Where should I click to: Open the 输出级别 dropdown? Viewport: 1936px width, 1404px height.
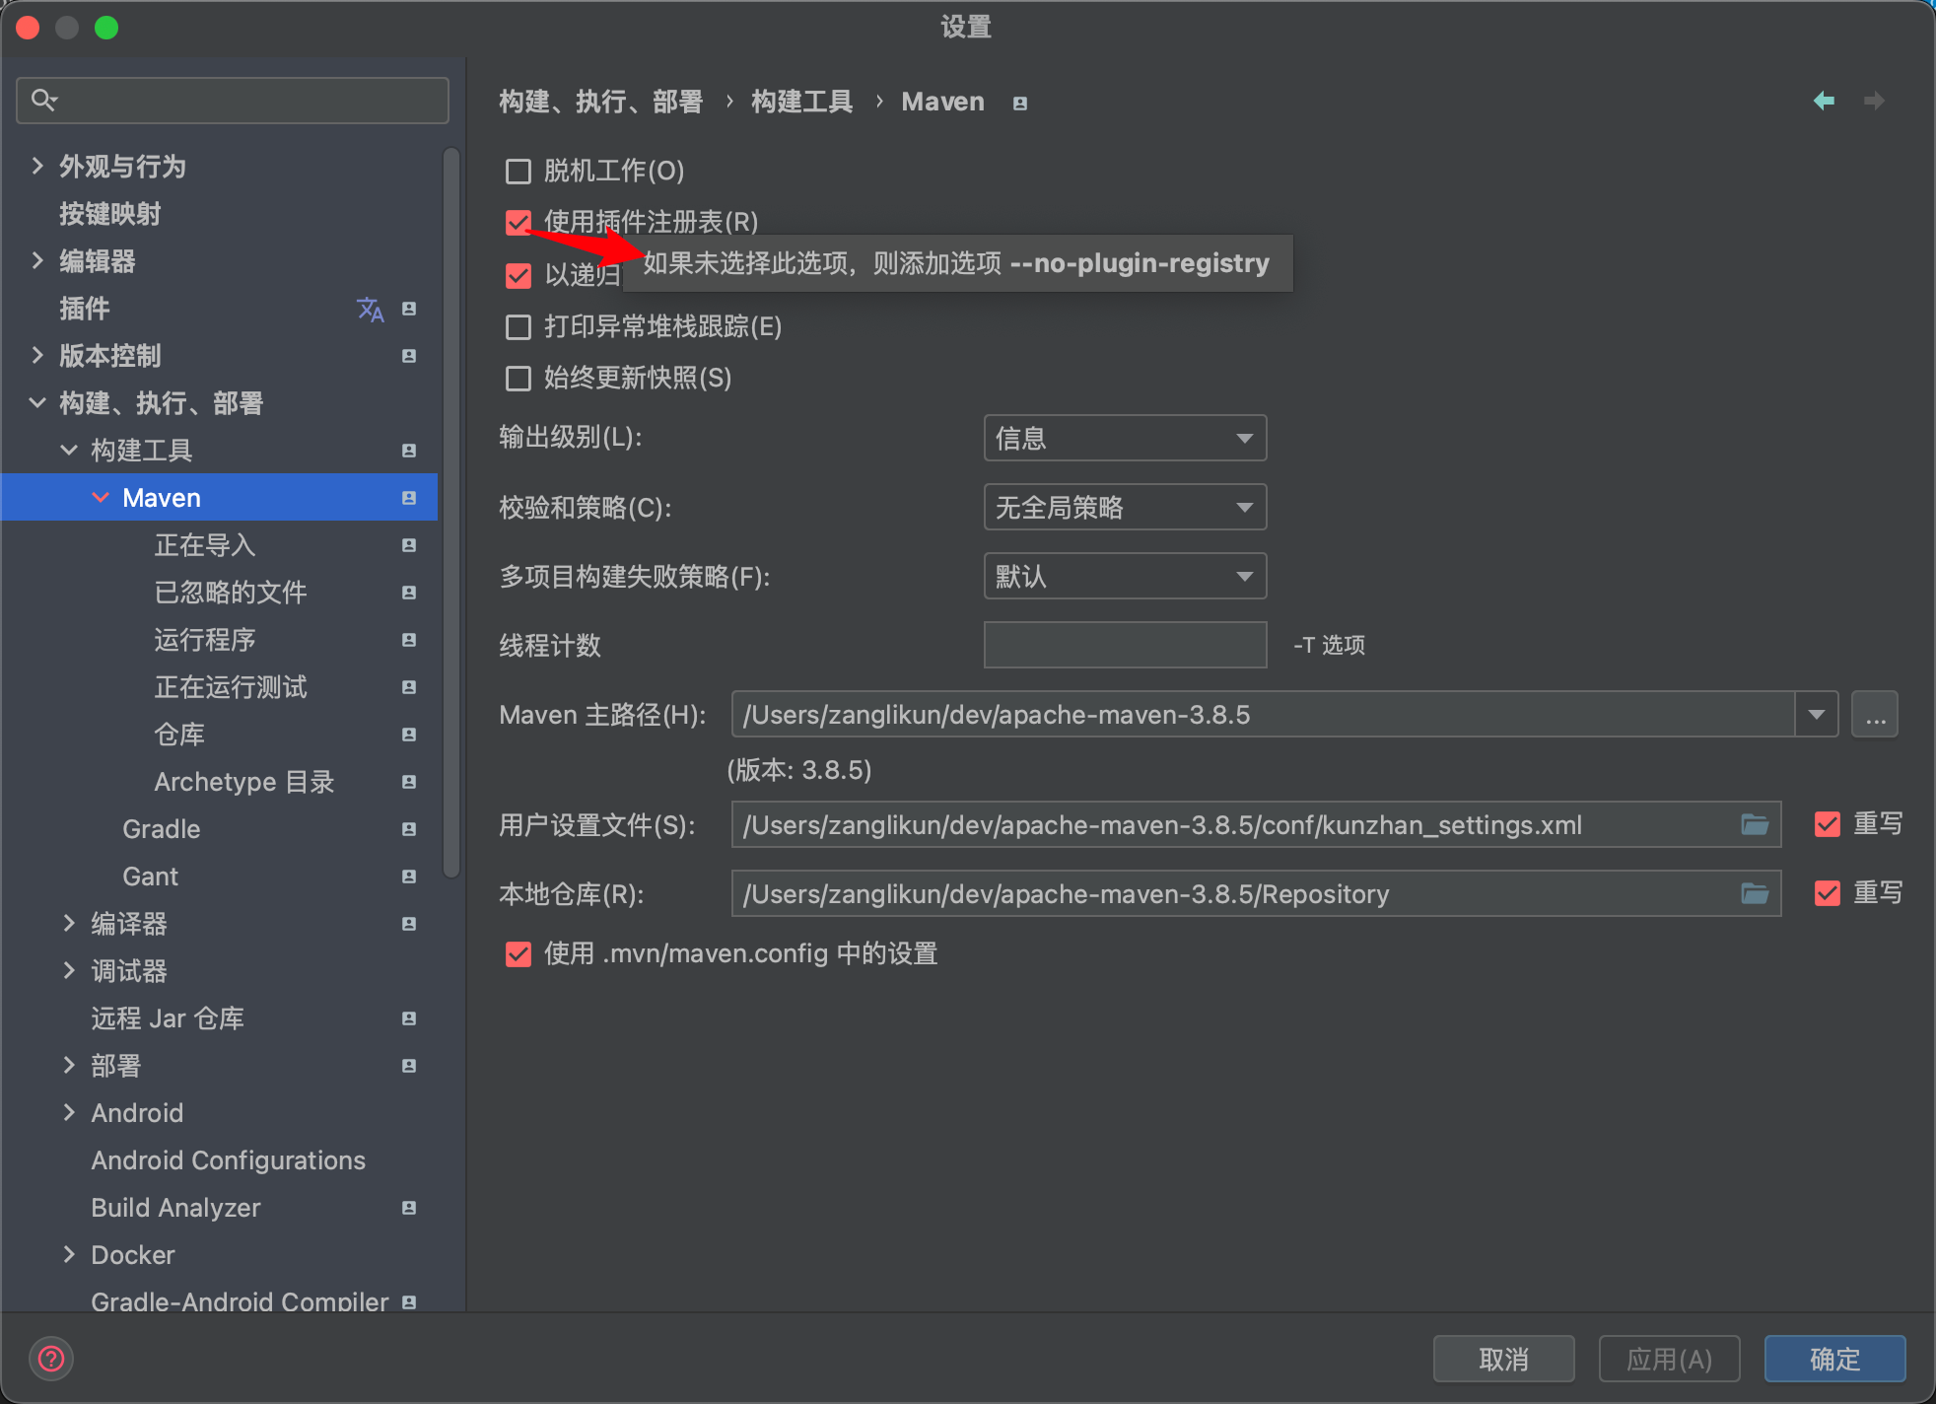pos(1125,438)
